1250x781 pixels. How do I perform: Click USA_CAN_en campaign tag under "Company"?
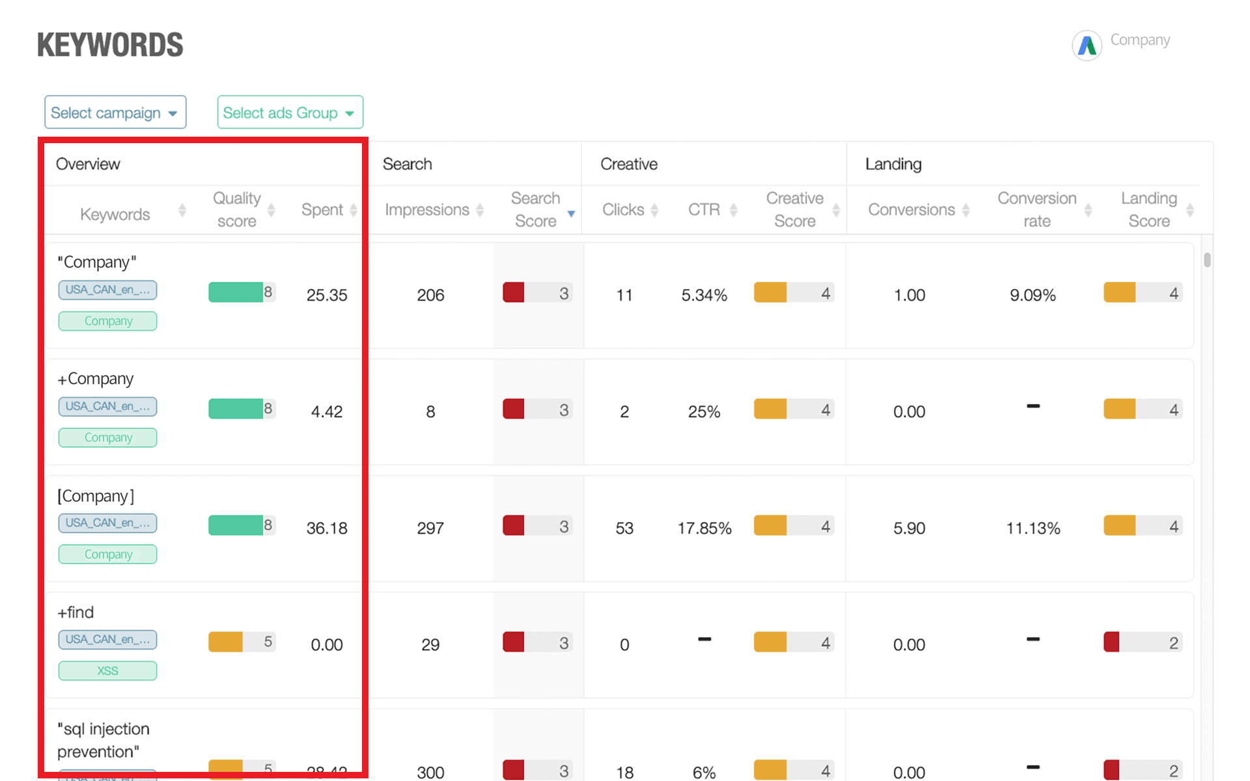107,290
